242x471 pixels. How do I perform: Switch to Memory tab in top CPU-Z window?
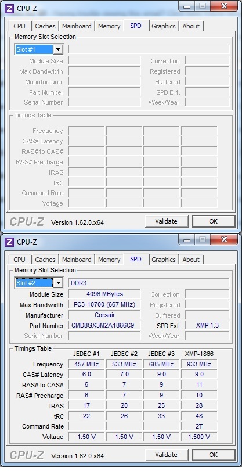(x=109, y=26)
